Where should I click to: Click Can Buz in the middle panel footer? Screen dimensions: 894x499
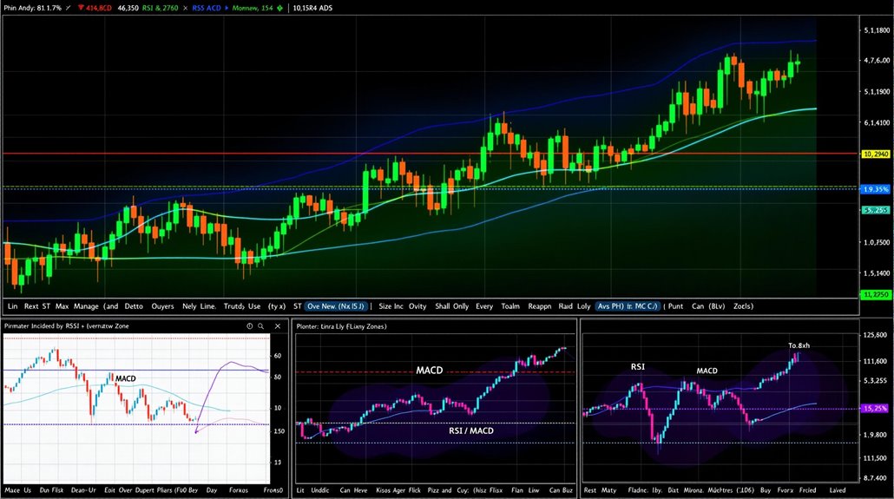tap(561, 489)
